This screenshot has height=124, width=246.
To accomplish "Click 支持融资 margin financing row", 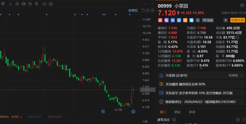I will [201, 84].
